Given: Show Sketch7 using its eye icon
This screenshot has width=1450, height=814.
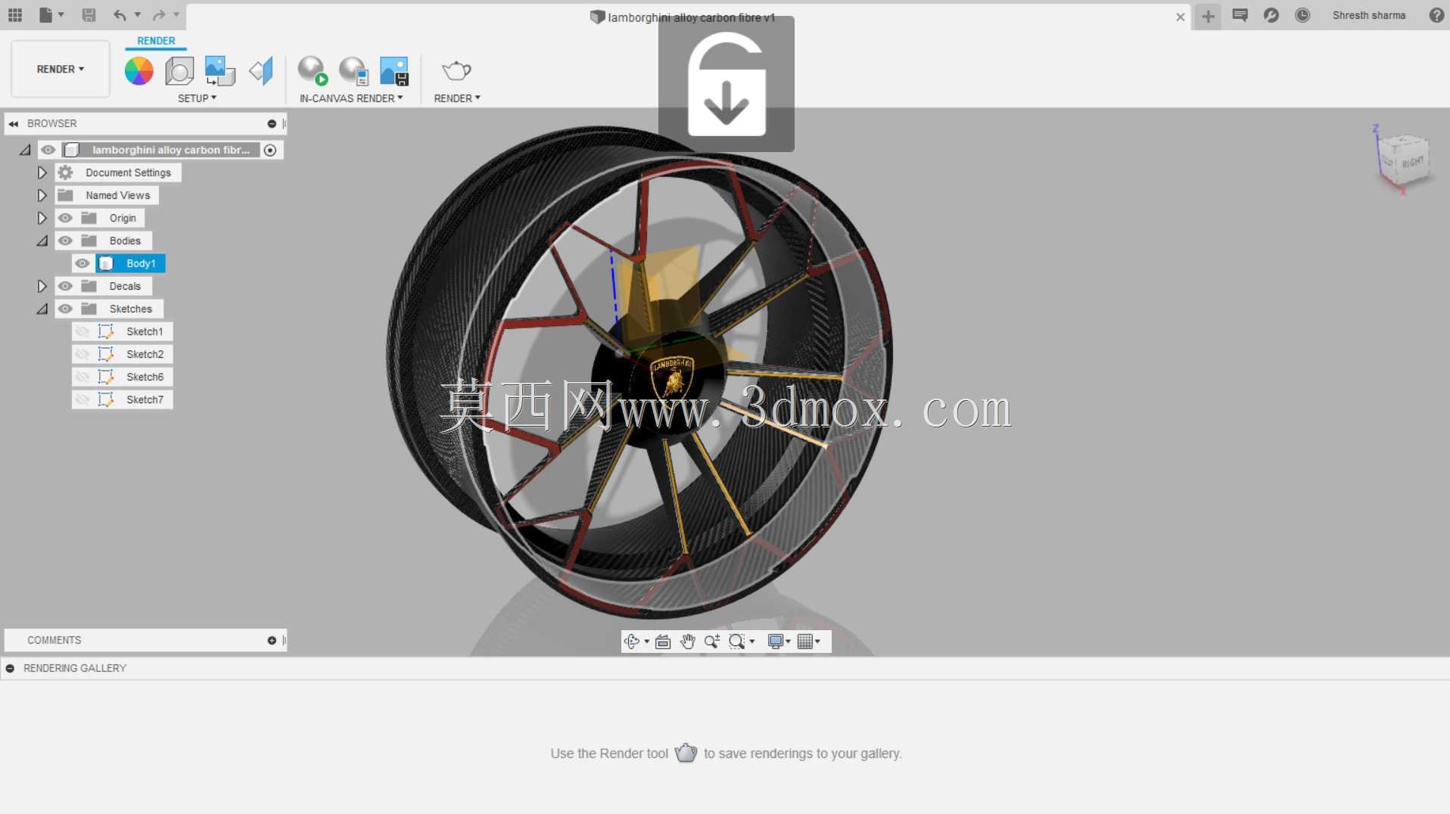Looking at the screenshot, I should pos(82,399).
